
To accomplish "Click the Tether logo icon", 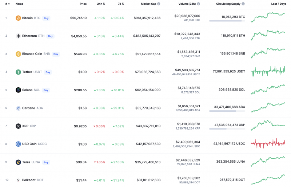I will click(x=18, y=72).
